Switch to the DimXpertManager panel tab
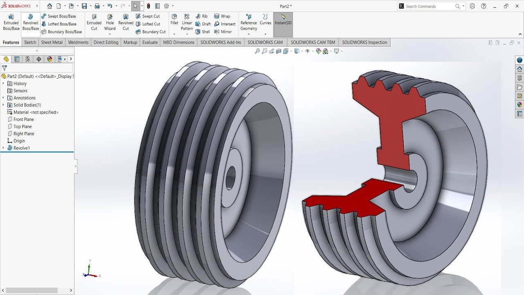The image size is (524, 295). [x=39, y=59]
